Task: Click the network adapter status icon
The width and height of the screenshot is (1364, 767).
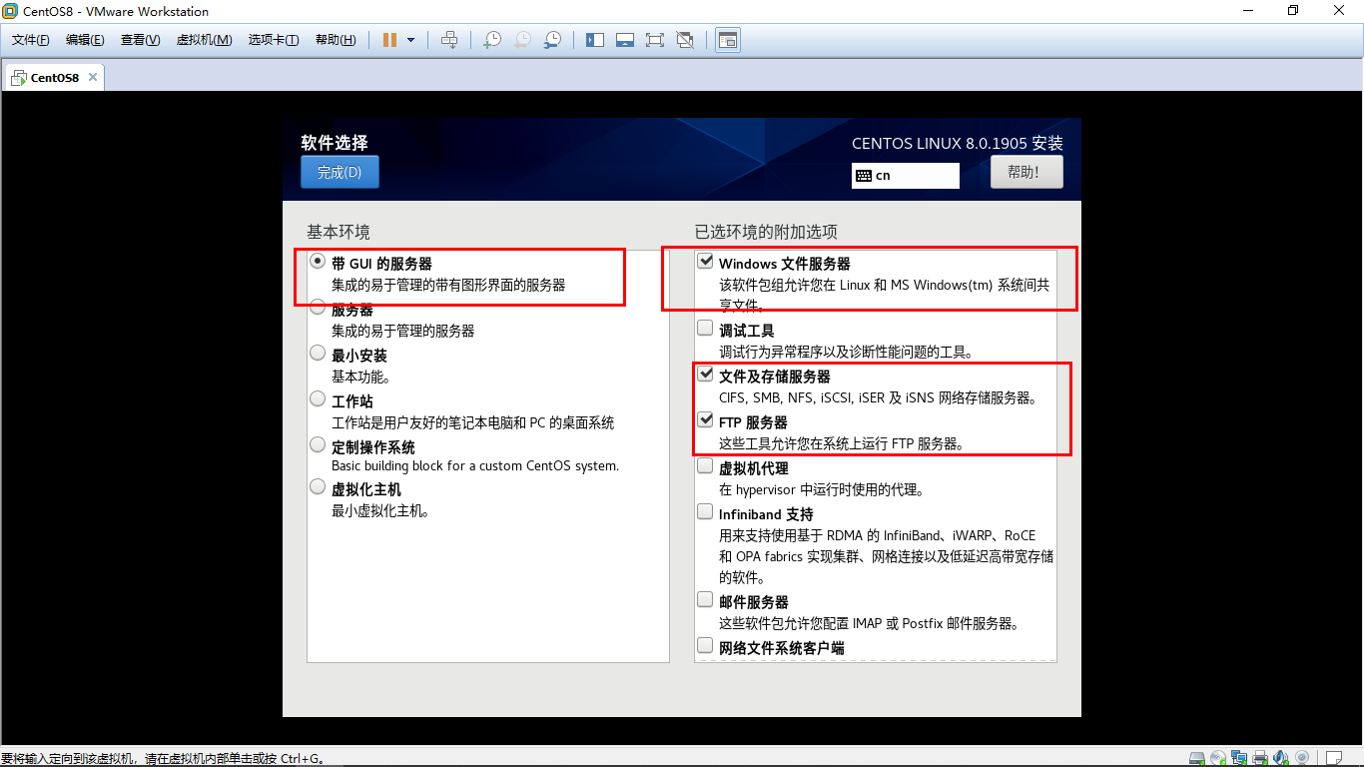Action: 1238,758
